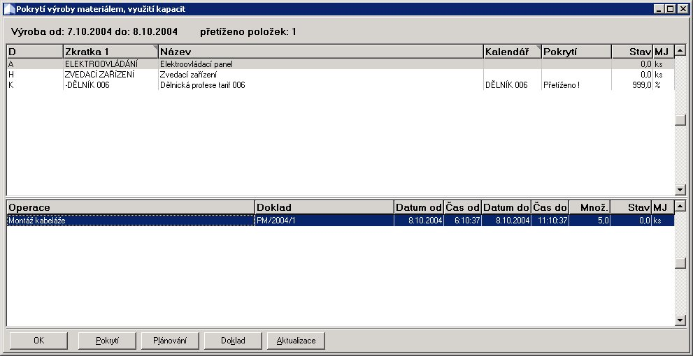Screen dimensions: 693x356
Task: Click the Kalendář column header
Action: [x=513, y=52]
